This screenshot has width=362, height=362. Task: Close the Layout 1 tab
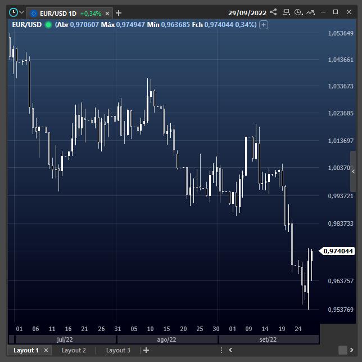coord(46,350)
